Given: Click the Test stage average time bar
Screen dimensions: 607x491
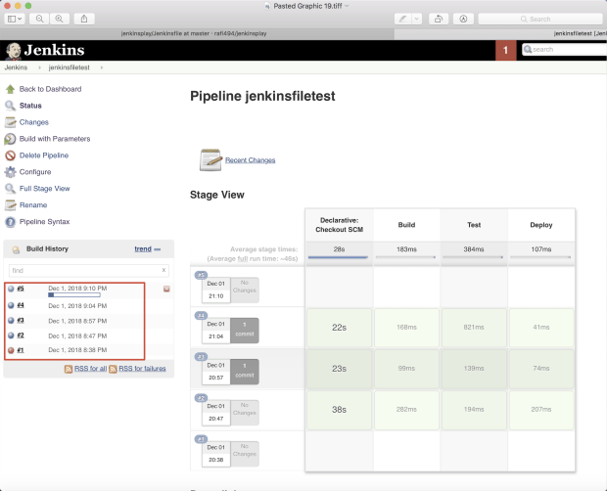Looking at the screenshot, I should pos(473,257).
